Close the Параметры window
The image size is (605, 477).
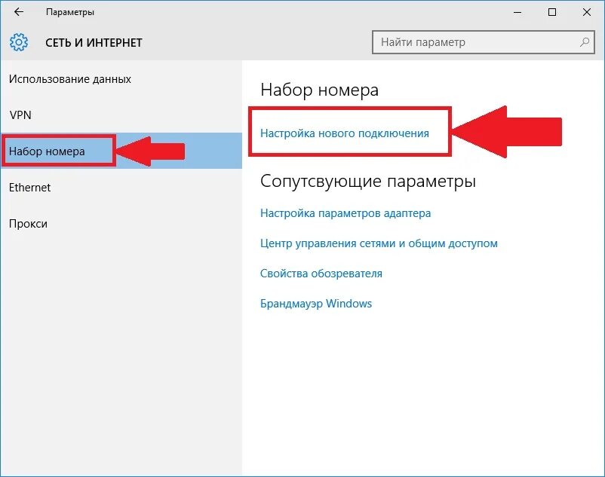[x=586, y=12]
